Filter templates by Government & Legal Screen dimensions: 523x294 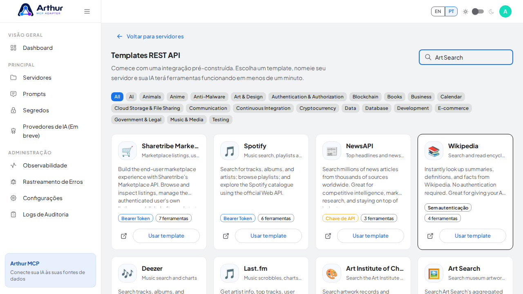(138, 120)
